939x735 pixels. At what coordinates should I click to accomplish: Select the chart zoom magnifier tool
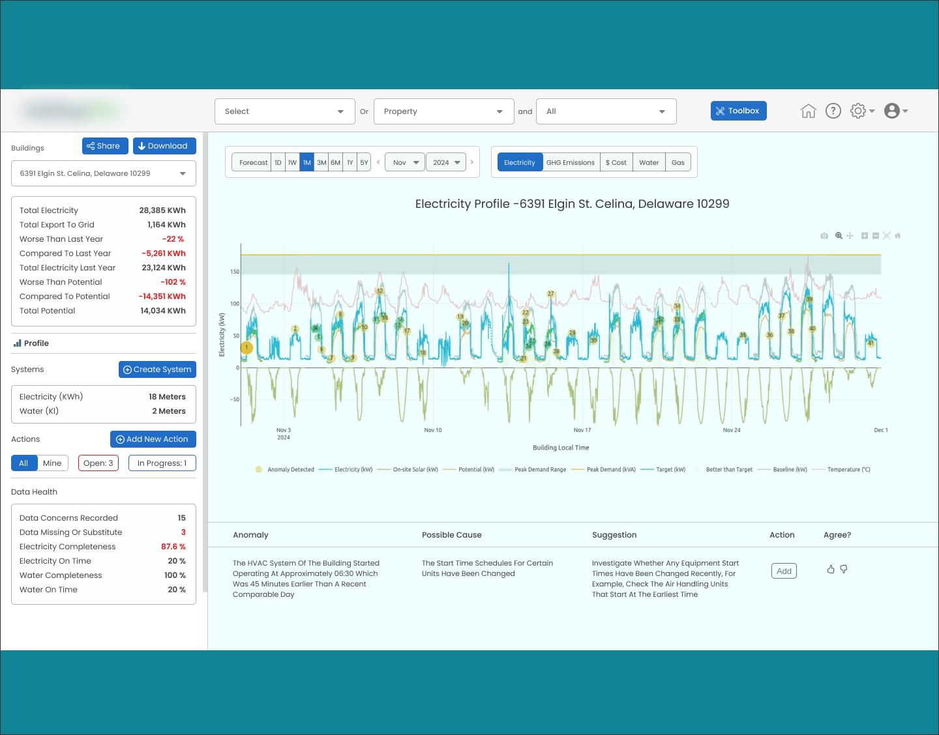click(x=839, y=236)
